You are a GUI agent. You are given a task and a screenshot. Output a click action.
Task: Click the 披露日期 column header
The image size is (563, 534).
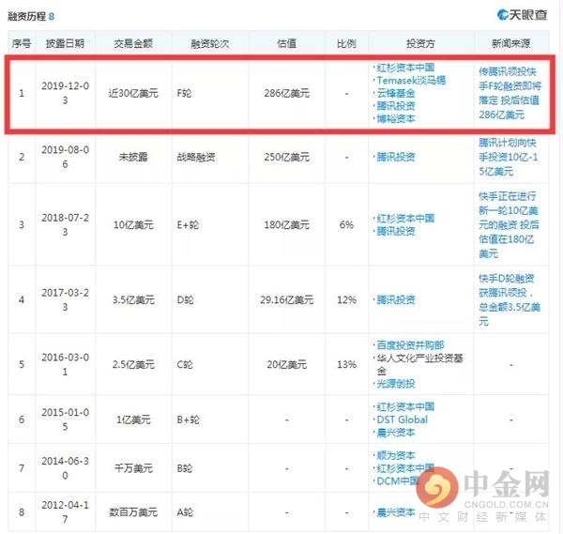[x=65, y=43]
